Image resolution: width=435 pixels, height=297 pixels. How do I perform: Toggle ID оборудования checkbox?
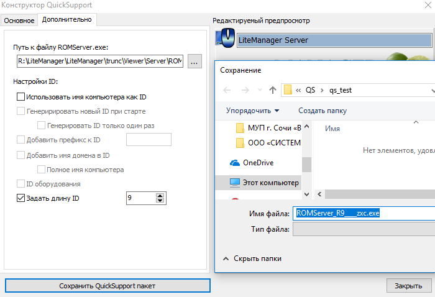pyautogui.click(x=21, y=183)
